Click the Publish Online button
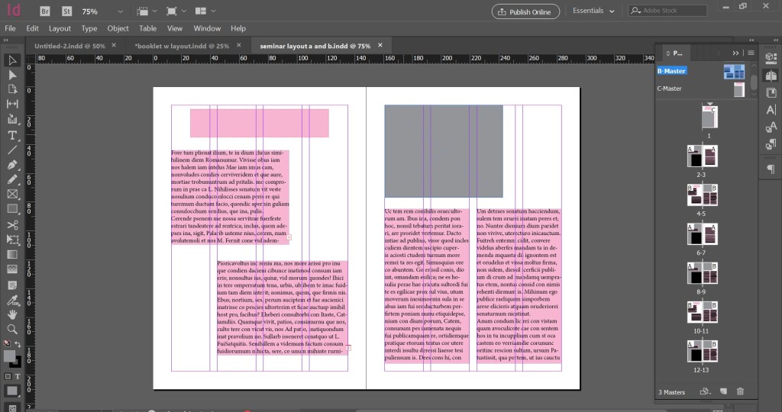The image size is (782, 412). click(x=525, y=11)
